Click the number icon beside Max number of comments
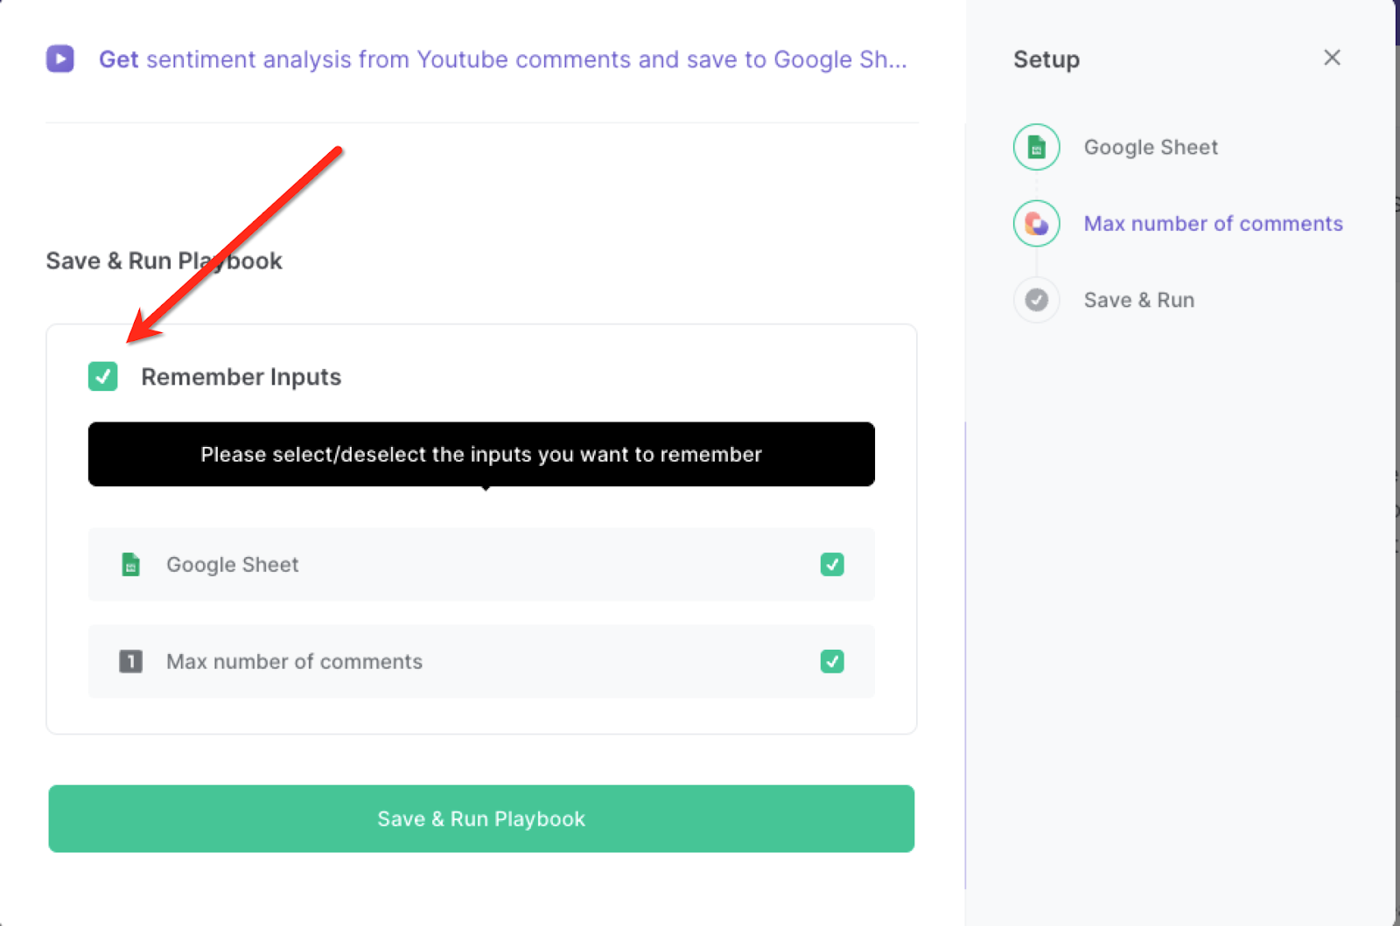This screenshot has width=1400, height=926. [130, 661]
